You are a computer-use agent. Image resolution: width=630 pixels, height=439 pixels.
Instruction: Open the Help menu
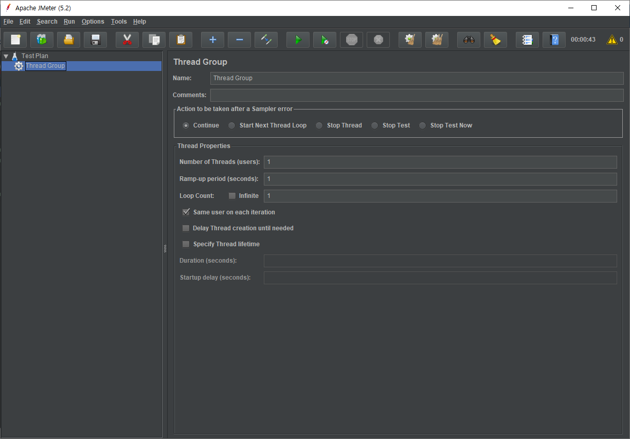pos(139,22)
